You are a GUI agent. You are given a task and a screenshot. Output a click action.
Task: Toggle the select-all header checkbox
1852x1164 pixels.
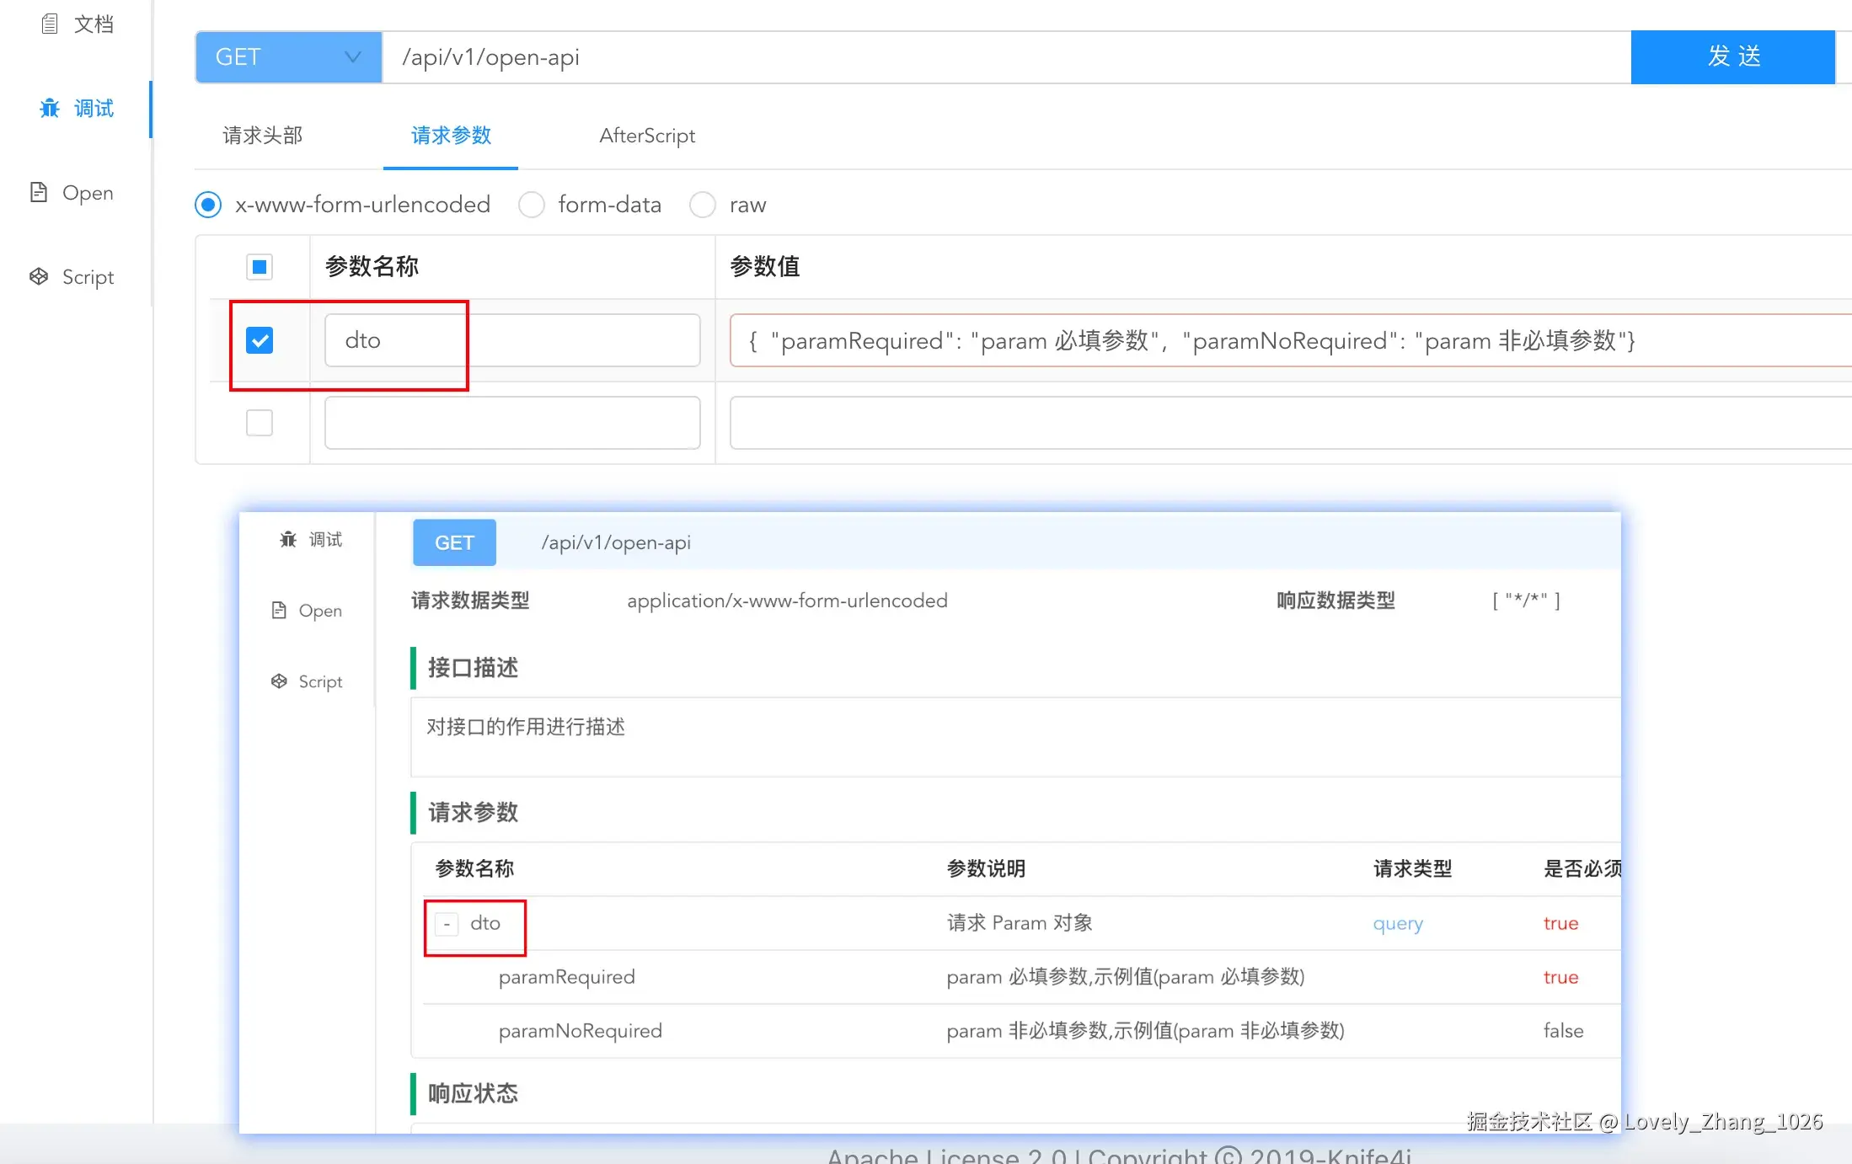coord(260,267)
